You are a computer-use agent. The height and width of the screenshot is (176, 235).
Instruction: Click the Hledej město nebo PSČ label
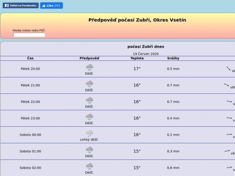[x=29, y=31]
